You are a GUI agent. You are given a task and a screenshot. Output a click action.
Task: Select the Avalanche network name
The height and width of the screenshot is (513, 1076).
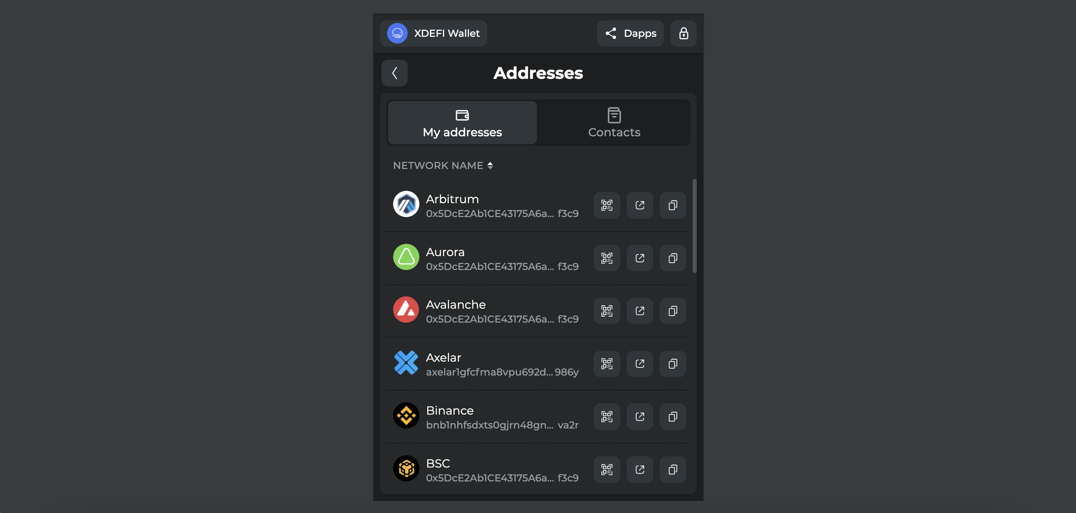(x=456, y=305)
